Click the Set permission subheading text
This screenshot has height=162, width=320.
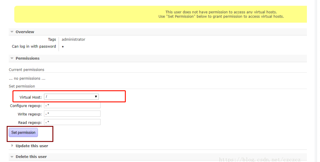[x=22, y=86]
